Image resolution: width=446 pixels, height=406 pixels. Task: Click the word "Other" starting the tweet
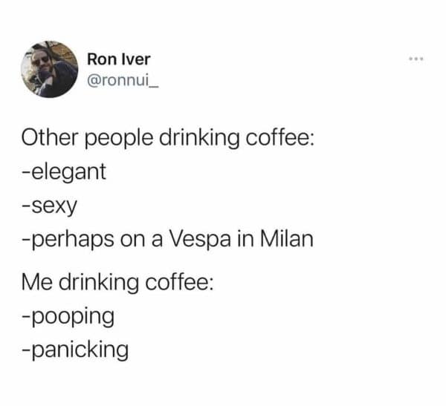point(50,137)
